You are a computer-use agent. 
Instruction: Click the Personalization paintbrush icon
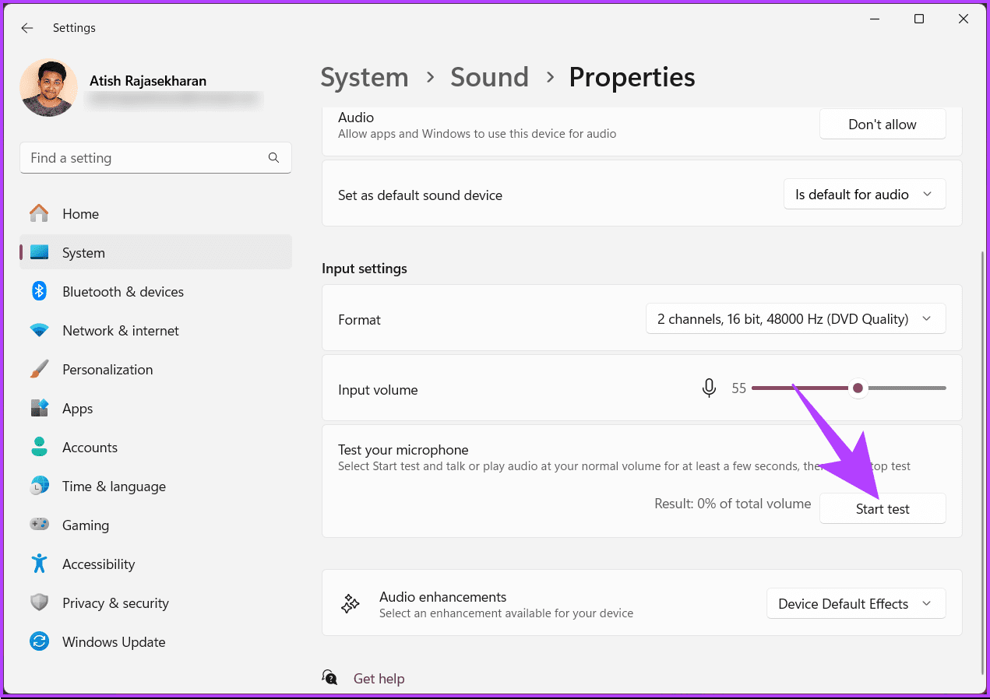click(39, 369)
